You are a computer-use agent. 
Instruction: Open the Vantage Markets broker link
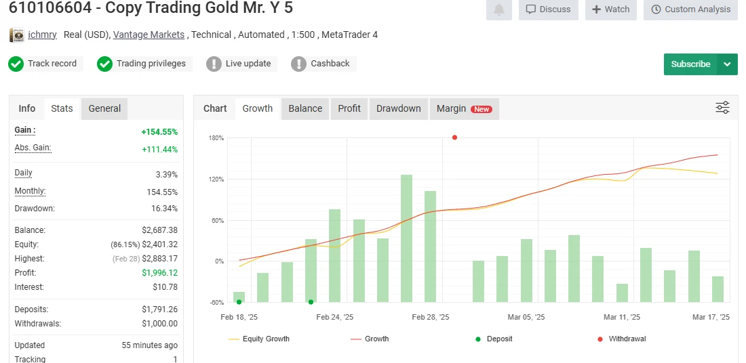[149, 35]
